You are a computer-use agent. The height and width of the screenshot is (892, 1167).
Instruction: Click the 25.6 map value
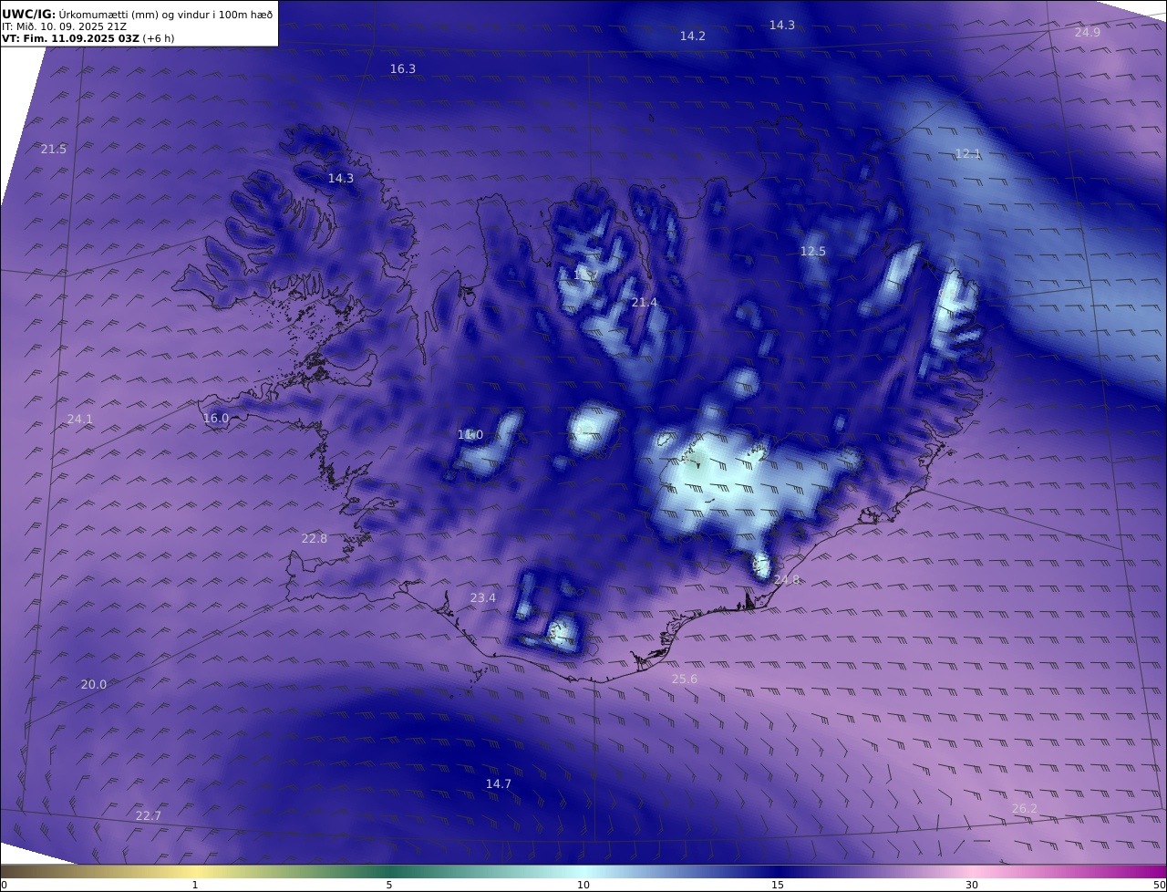684,679
